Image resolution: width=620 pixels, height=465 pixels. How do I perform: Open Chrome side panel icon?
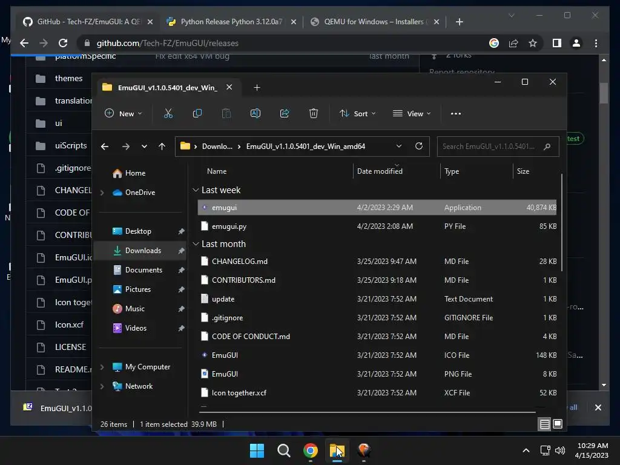click(557, 43)
